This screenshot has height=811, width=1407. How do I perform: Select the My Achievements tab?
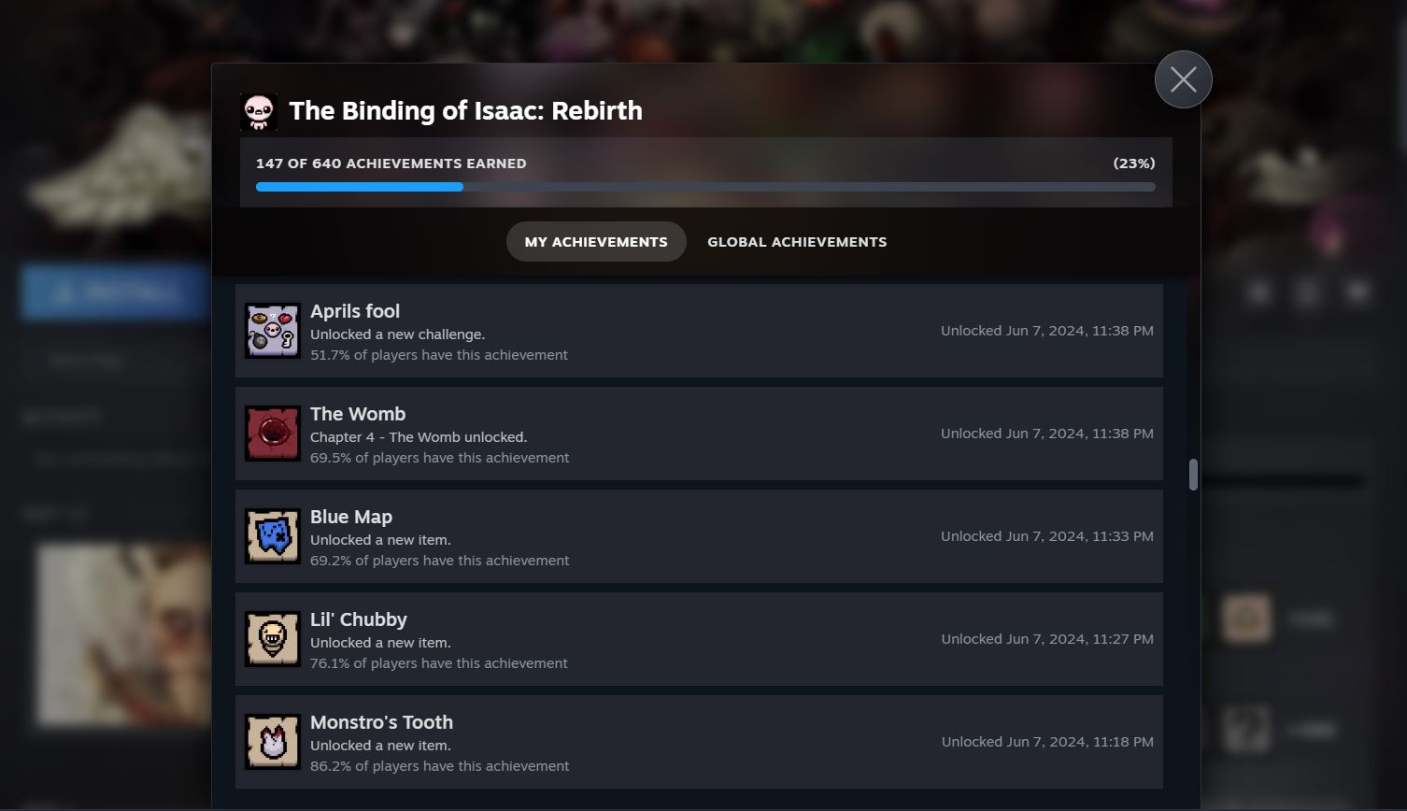596,242
